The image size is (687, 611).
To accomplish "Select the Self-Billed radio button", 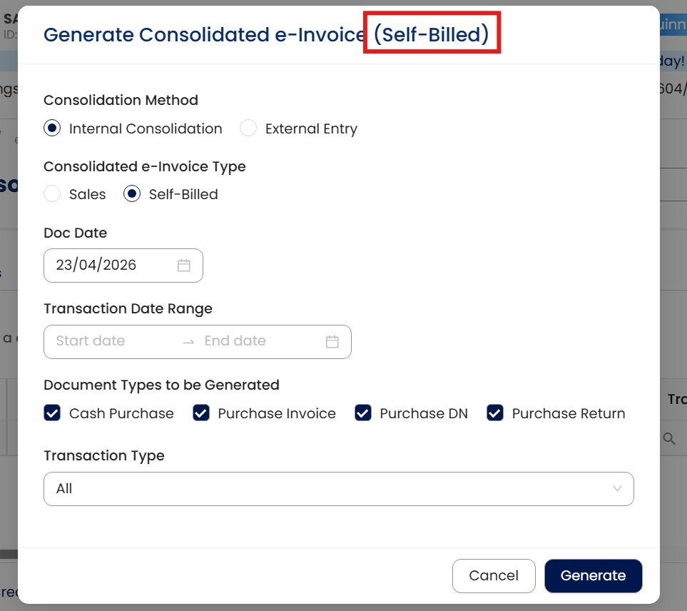I will (x=132, y=194).
